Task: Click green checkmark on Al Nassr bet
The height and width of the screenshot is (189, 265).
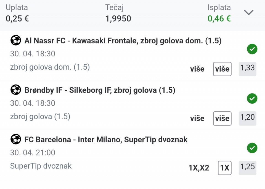Action: coord(252,49)
